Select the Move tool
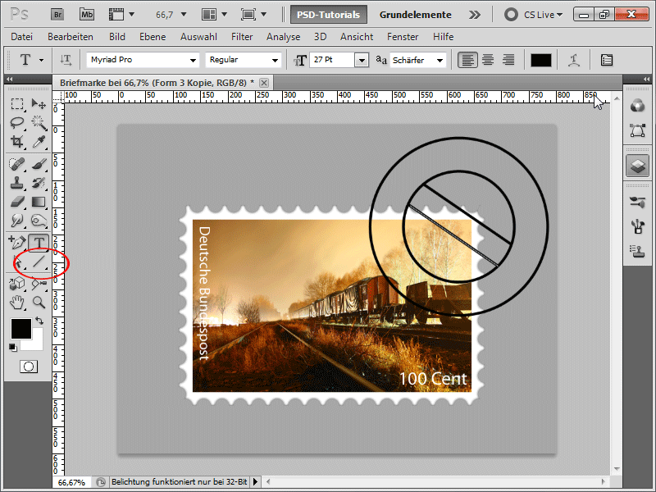 click(x=39, y=103)
